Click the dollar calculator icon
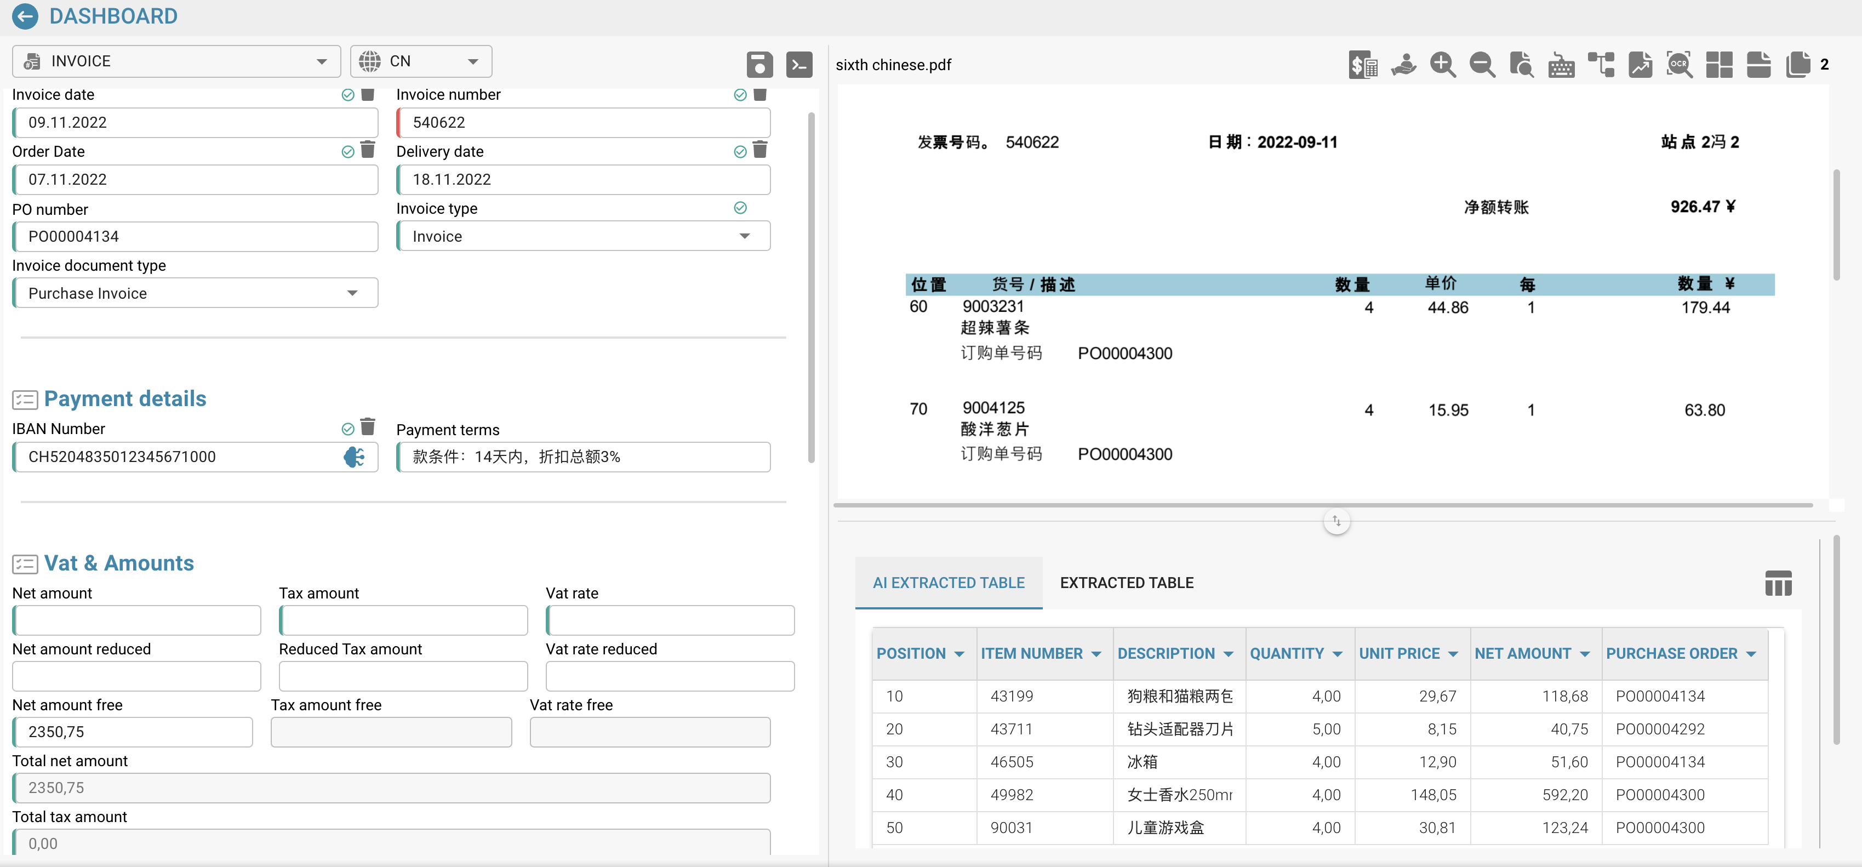Screen dimensions: 1862x867 tap(1363, 64)
